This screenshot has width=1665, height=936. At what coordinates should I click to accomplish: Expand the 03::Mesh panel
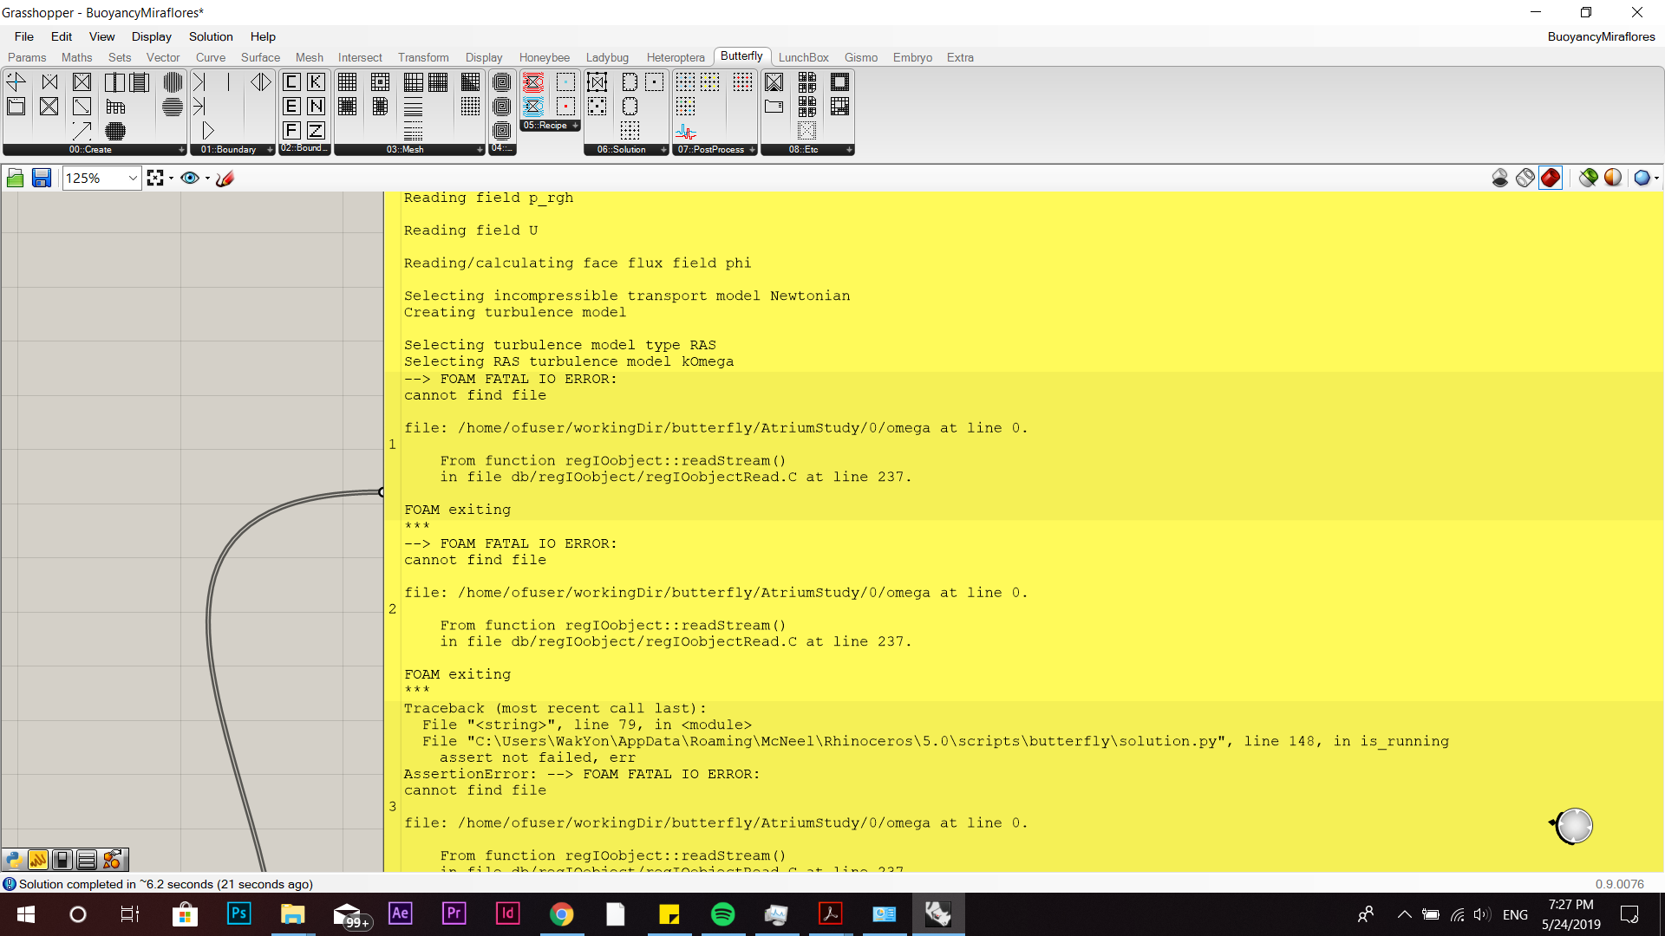pyautogui.click(x=480, y=150)
